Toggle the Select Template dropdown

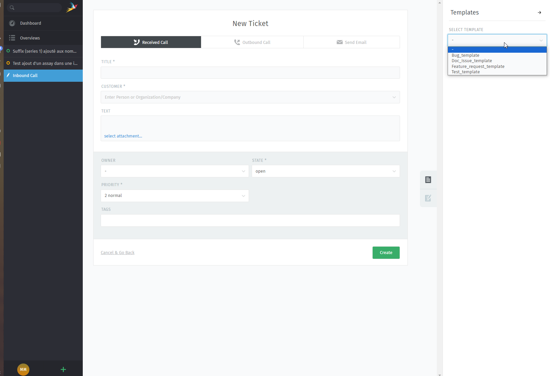tap(497, 40)
